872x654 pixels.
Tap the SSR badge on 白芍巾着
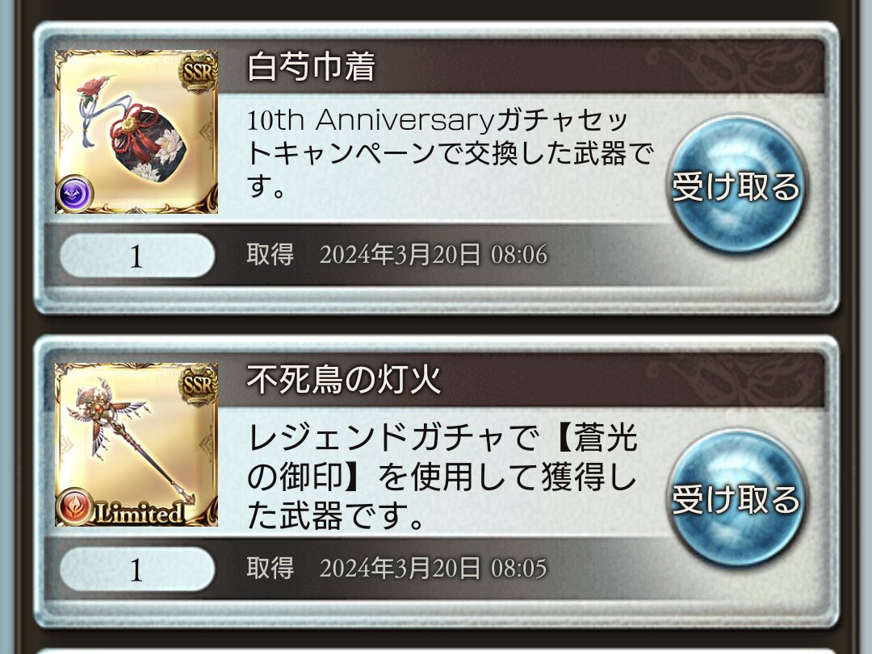coord(199,72)
